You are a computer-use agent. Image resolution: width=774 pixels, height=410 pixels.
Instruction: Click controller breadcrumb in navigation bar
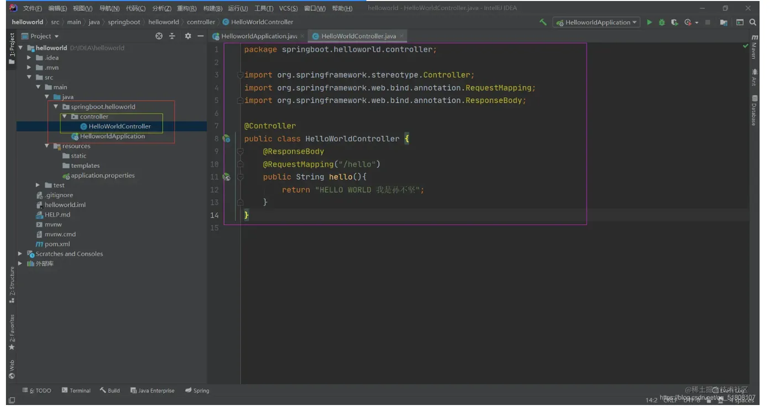pos(201,22)
